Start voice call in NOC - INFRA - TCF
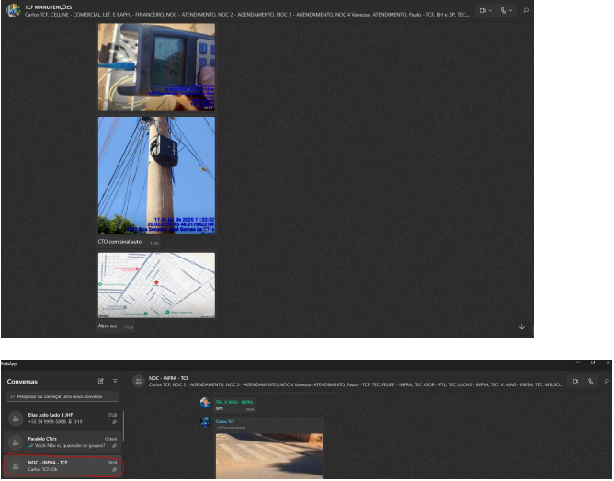 589,381
